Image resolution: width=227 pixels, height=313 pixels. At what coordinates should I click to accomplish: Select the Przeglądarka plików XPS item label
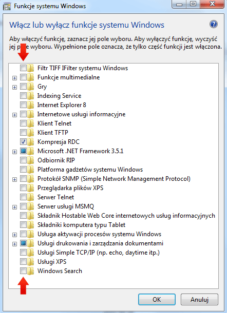(x=70, y=188)
